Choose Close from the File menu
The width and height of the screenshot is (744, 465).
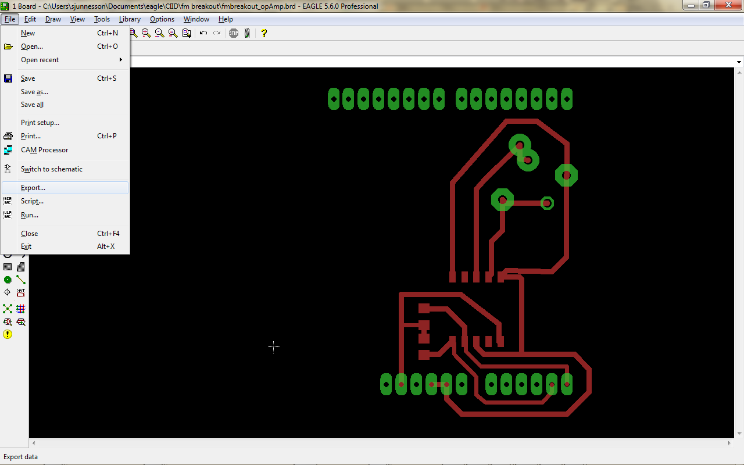coord(65,234)
